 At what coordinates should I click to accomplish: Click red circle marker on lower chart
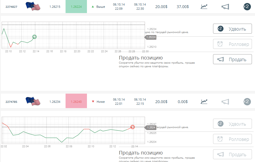132,127
